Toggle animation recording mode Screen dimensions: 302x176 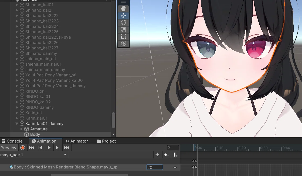tap(22, 148)
